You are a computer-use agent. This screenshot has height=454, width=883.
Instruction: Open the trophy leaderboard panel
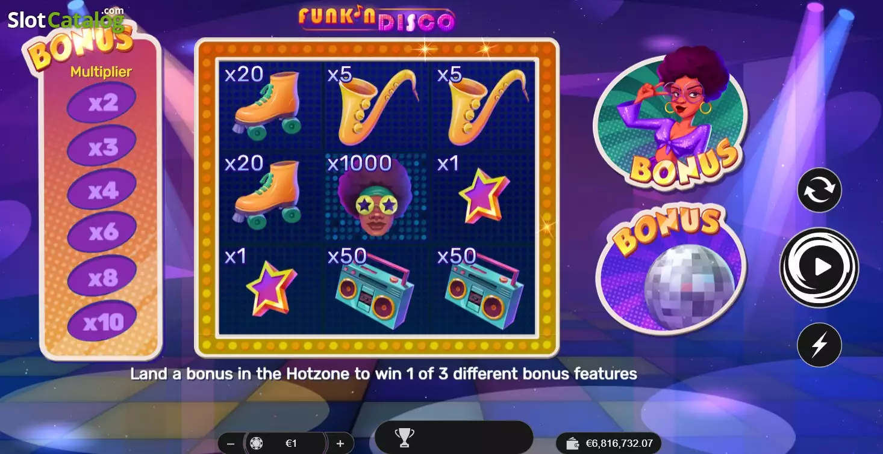point(404,437)
